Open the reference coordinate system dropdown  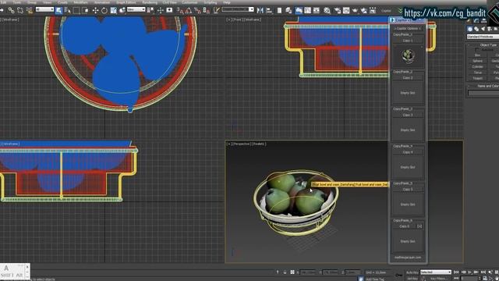tap(136, 9)
